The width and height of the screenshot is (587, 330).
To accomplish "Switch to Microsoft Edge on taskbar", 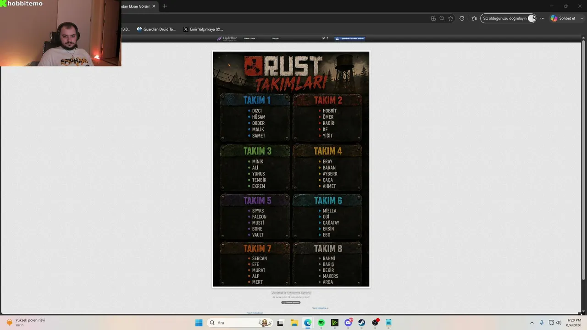I will 308,323.
